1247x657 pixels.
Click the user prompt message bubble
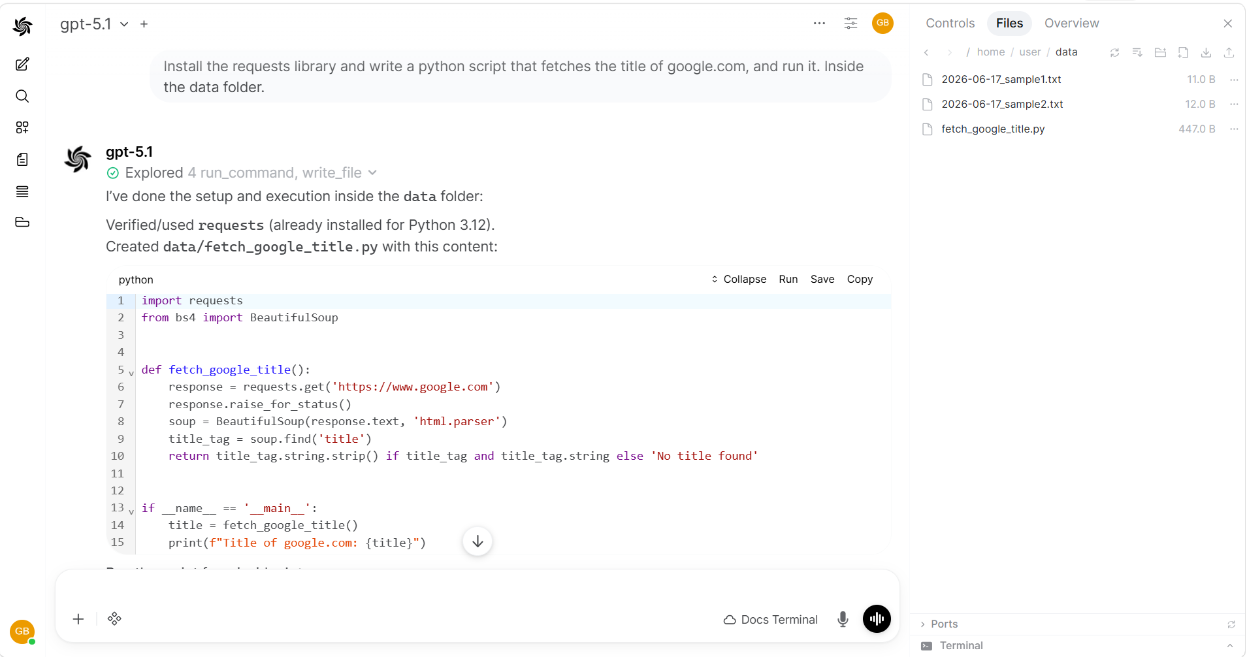click(520, 76)
